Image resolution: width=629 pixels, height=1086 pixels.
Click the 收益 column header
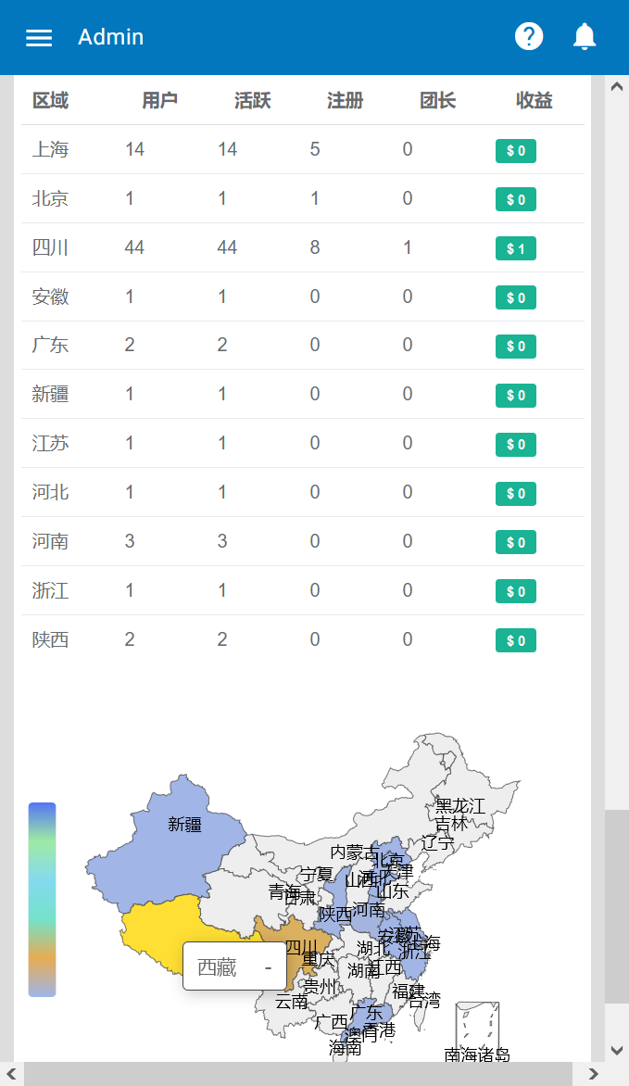tap(535, 101)
